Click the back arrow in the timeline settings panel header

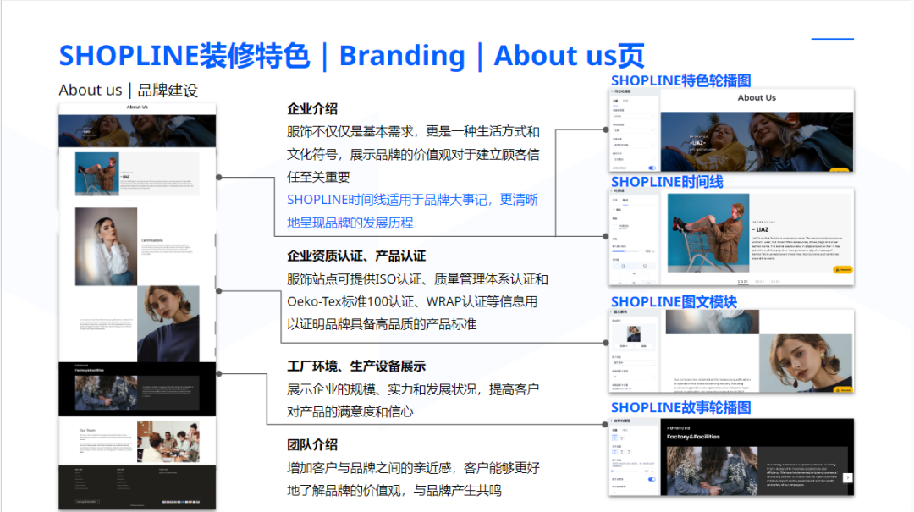tap(611, 190)
